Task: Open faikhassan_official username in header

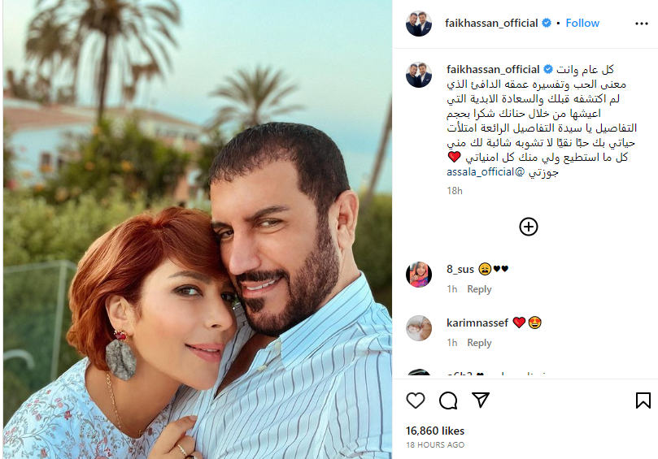Action: click(x=491, y=23)
